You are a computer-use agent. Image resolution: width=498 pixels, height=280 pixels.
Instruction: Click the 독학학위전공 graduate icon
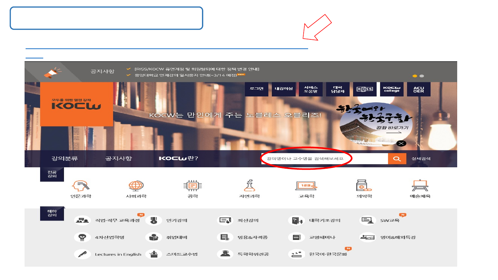pos(225,254)
